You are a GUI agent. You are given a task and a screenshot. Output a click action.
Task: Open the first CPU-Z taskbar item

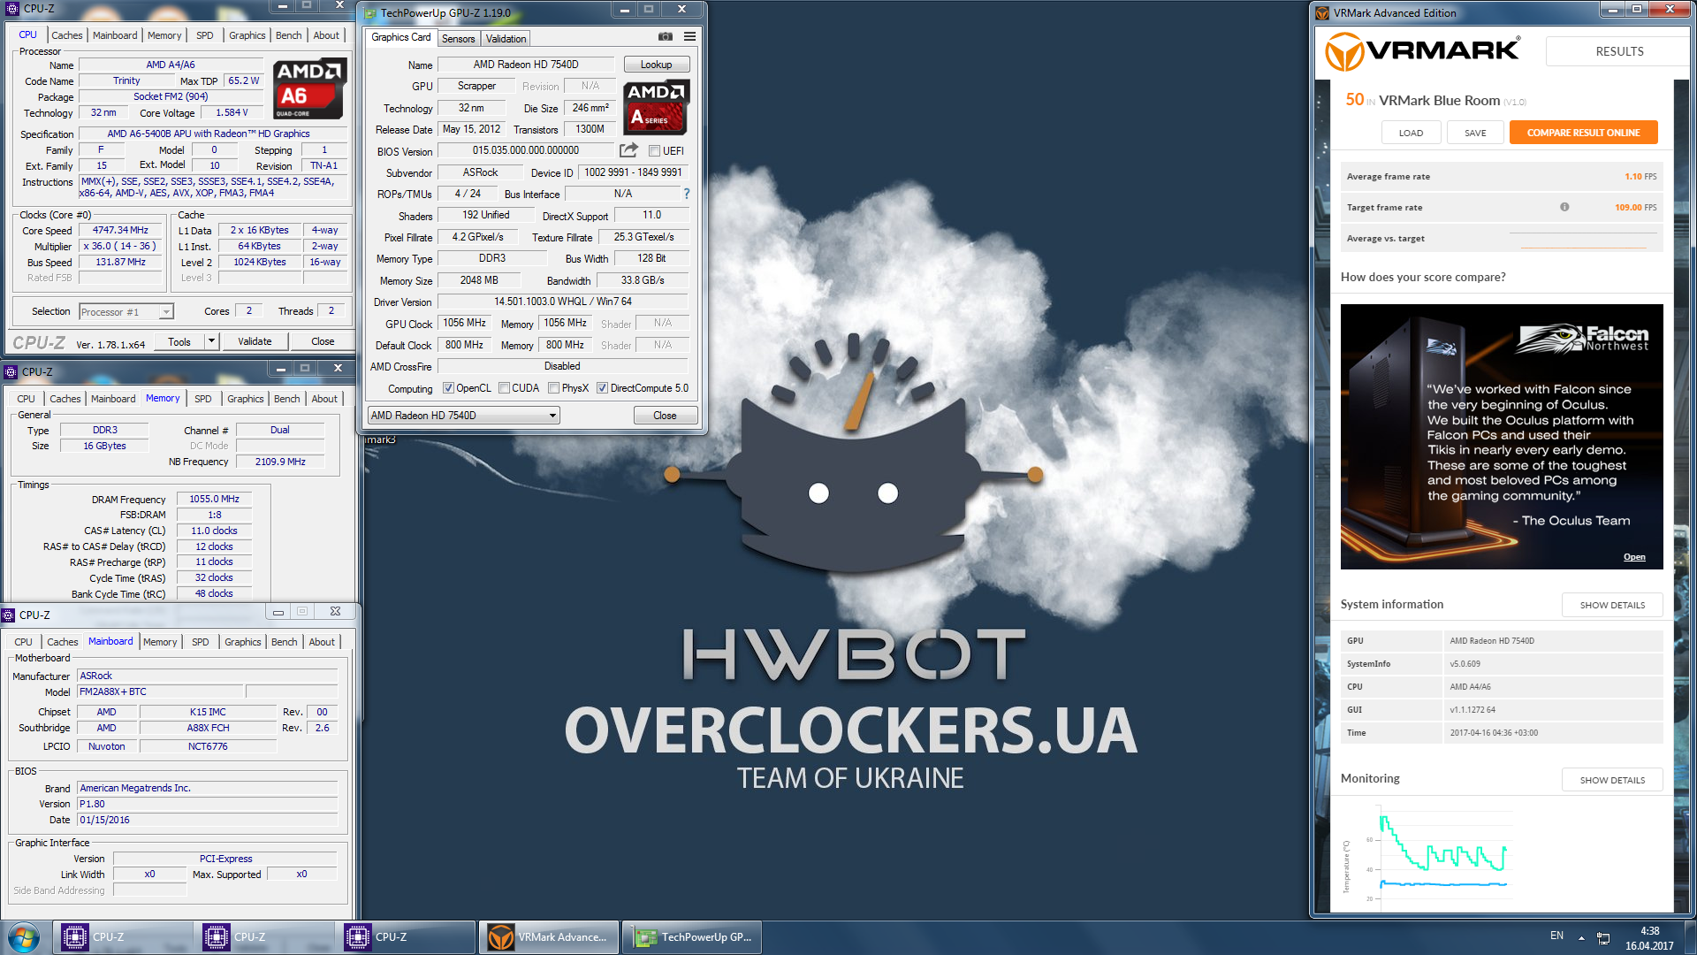click(122, 937)
